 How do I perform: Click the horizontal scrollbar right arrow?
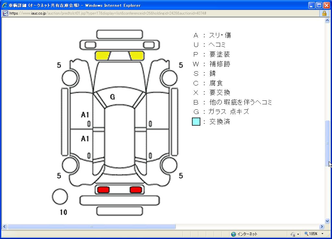click(x=322, y=227)
